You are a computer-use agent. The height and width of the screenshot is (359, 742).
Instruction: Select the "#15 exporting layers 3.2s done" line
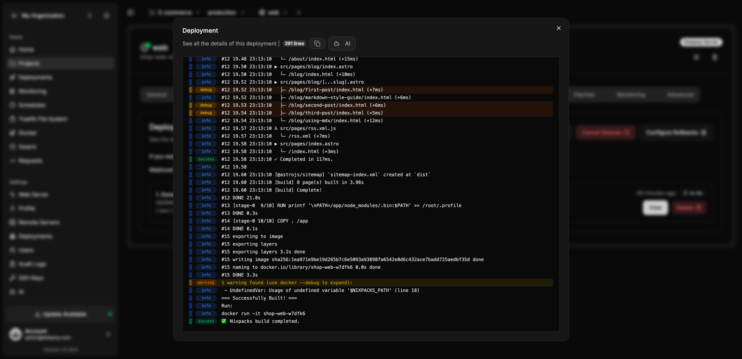(371, 252)
